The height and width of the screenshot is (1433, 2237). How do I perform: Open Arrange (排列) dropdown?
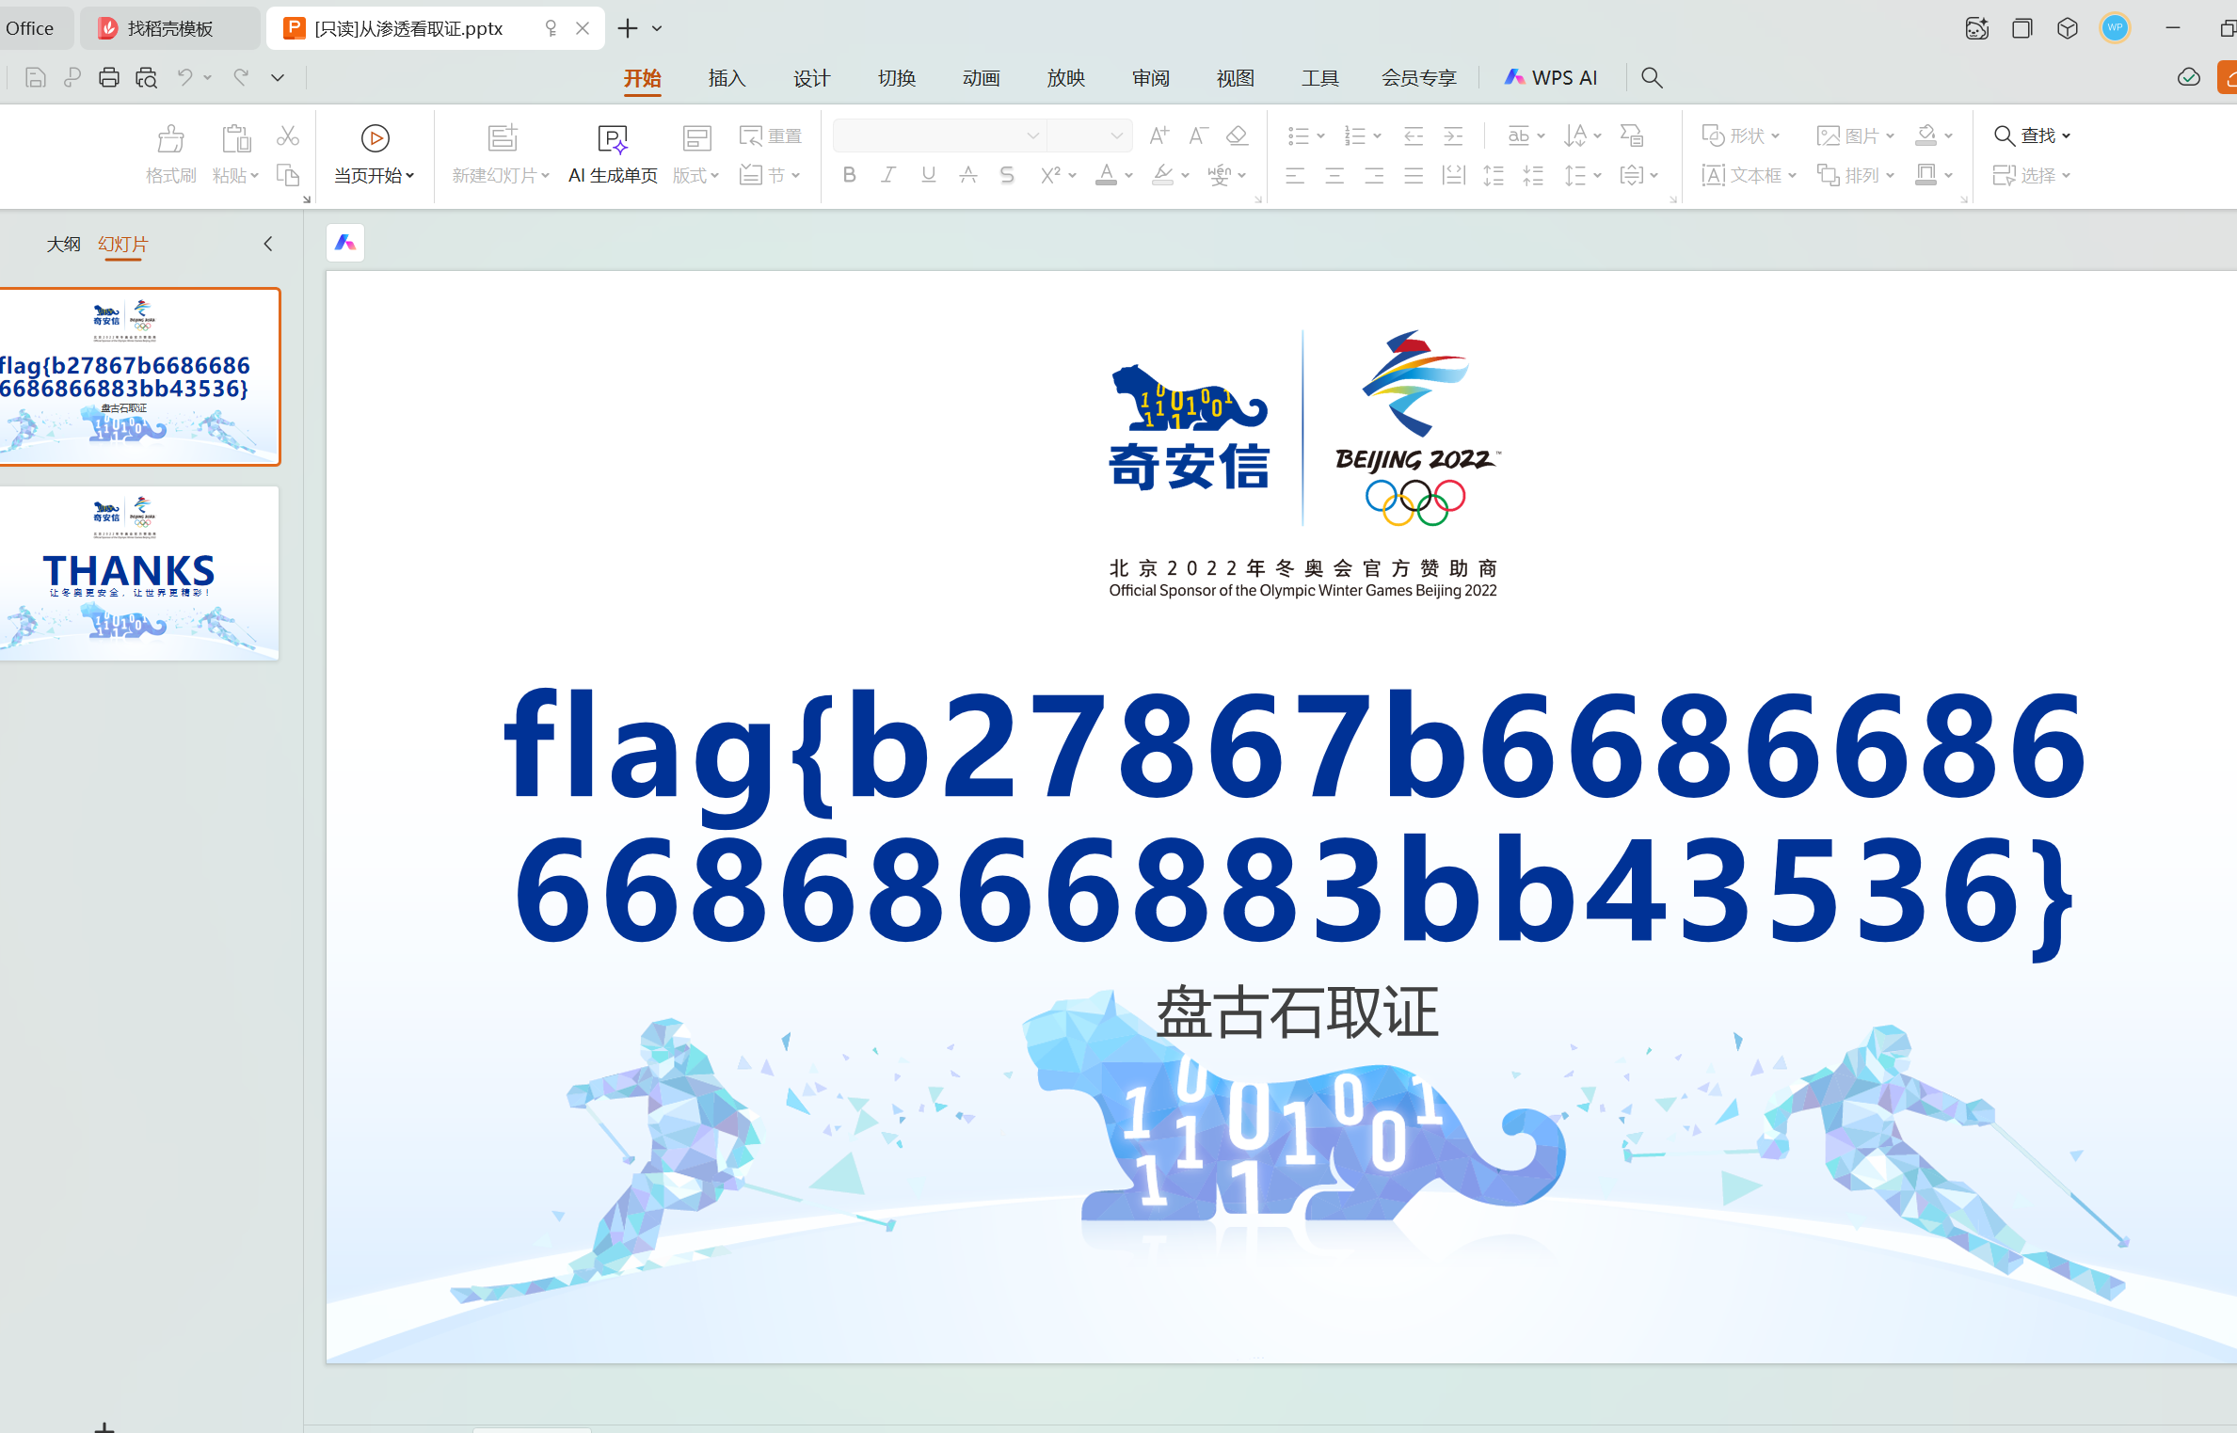[x=1855, y=175]
